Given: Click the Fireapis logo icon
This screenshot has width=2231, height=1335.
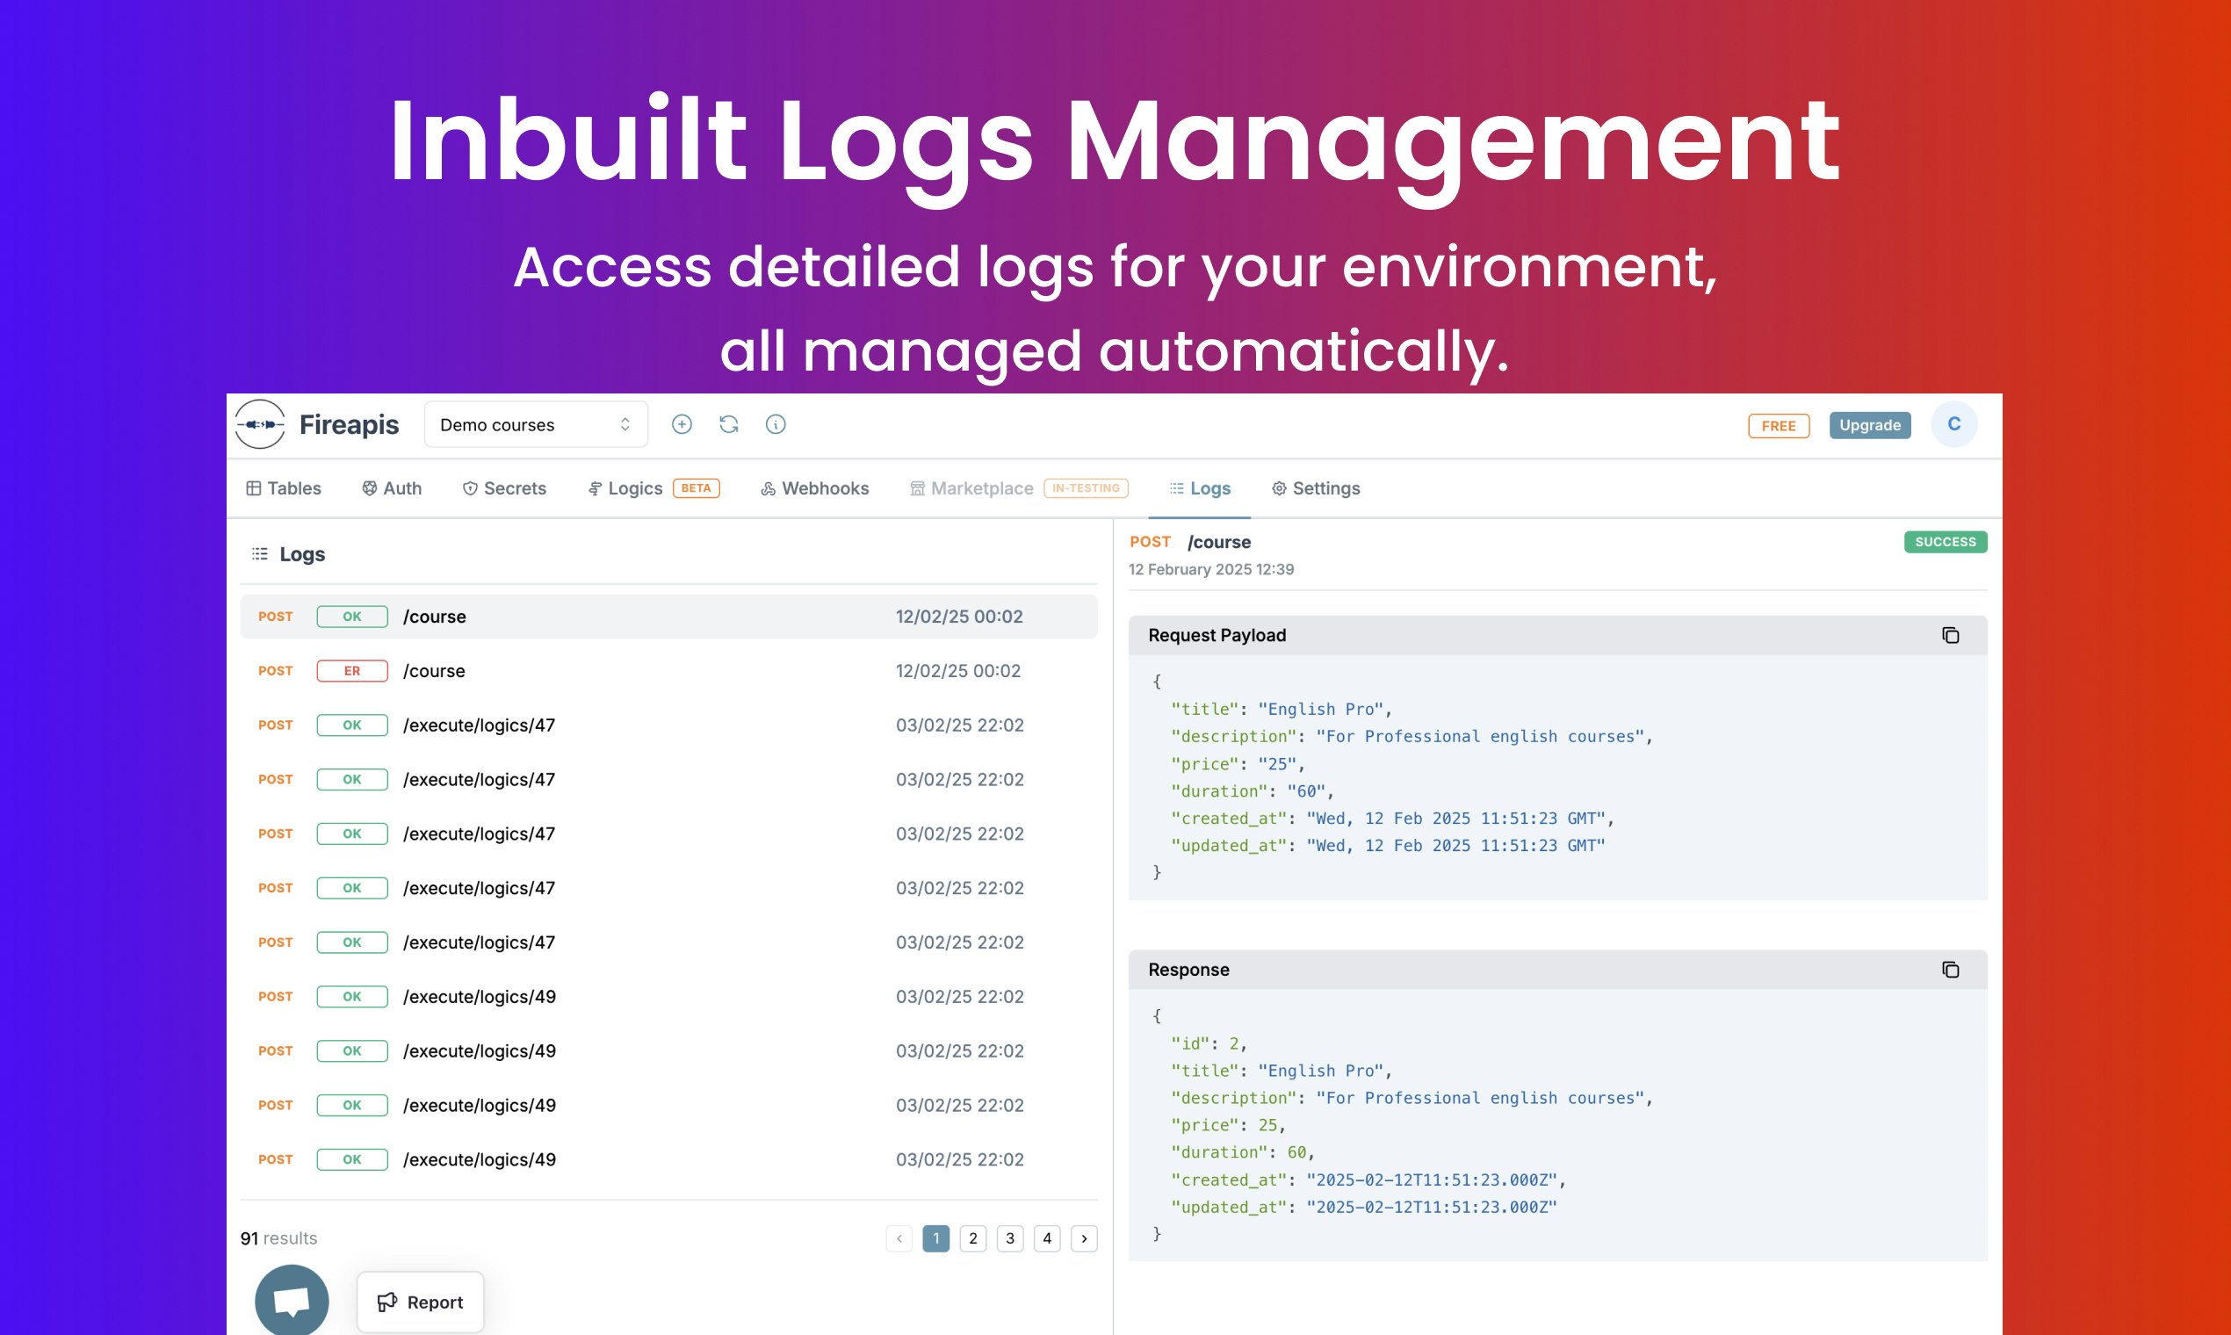Looking at the screenshot, I should click(x=260, y=424).
